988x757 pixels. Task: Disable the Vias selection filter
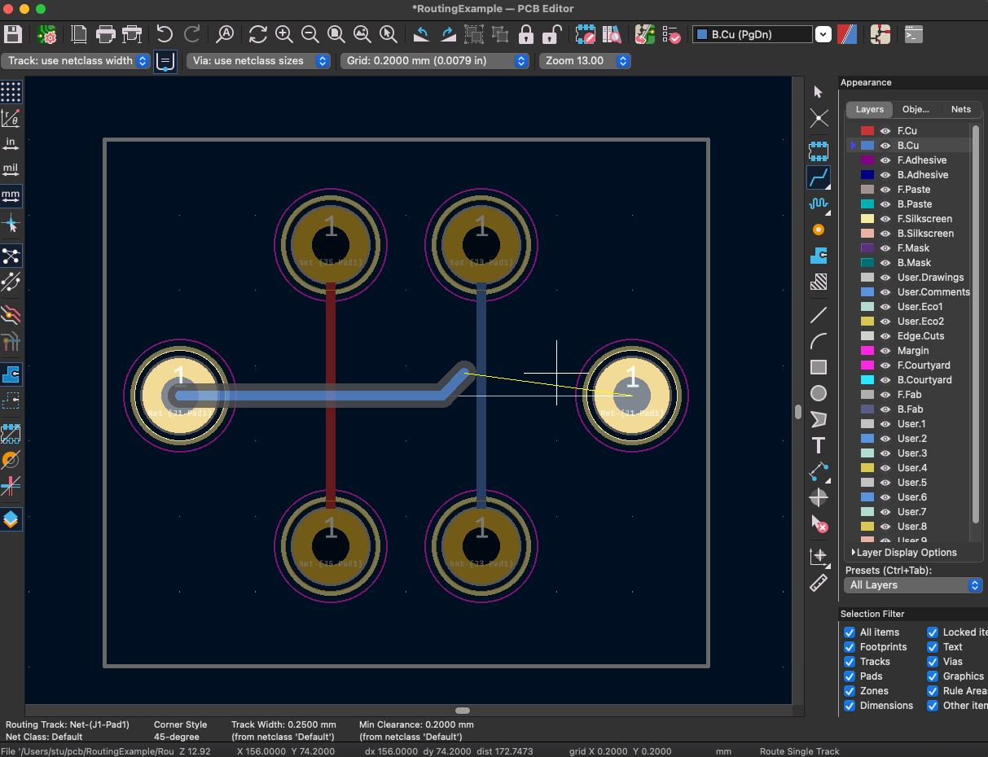(x=933, y=661)
